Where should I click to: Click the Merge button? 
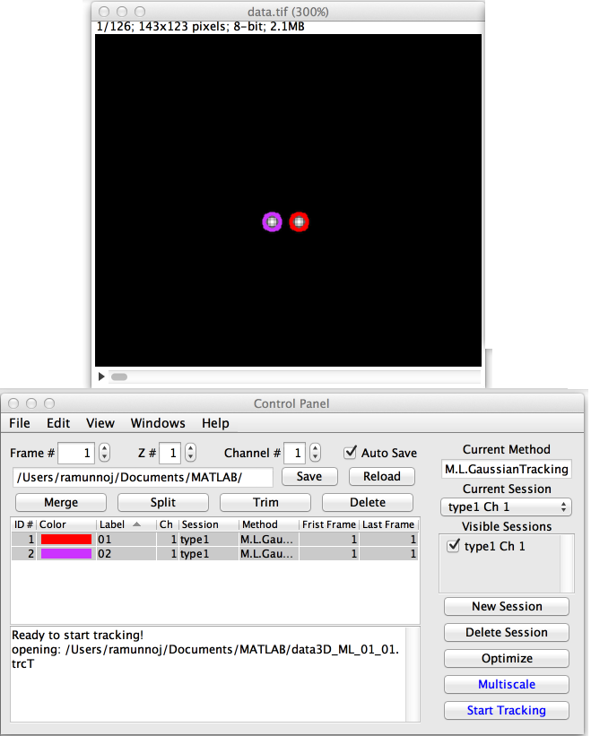(61, 502)
